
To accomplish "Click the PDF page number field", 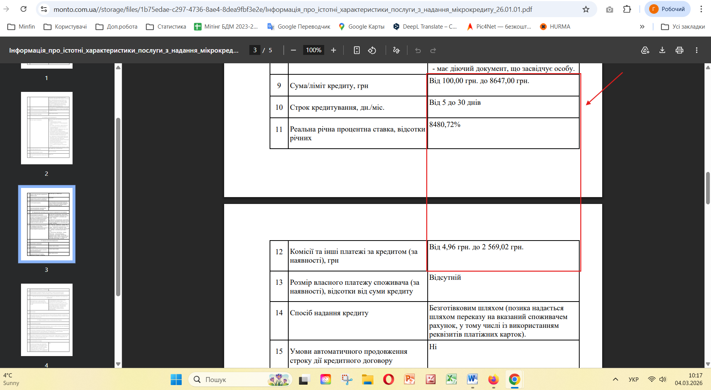I will [255, 50].
